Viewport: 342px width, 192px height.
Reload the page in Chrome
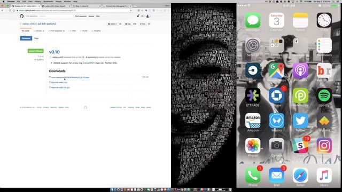10,11
